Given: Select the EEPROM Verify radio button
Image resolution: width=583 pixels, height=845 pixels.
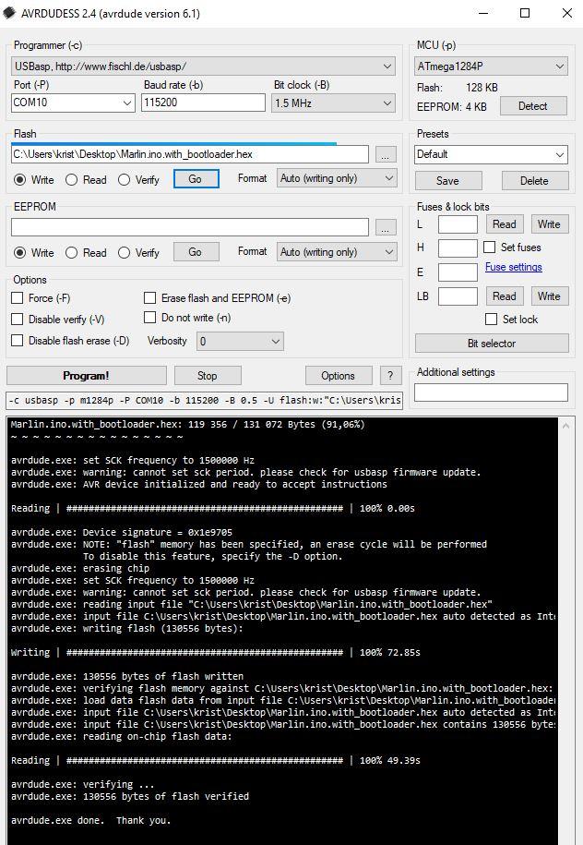Looking at the screenshot, I should click(138, 253).
